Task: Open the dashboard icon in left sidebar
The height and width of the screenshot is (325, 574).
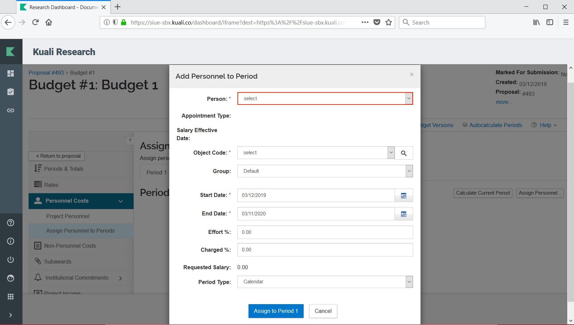Action: (x=11, y=73)
